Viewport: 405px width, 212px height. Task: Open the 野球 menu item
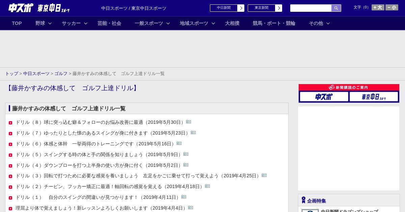click(40, 23)
